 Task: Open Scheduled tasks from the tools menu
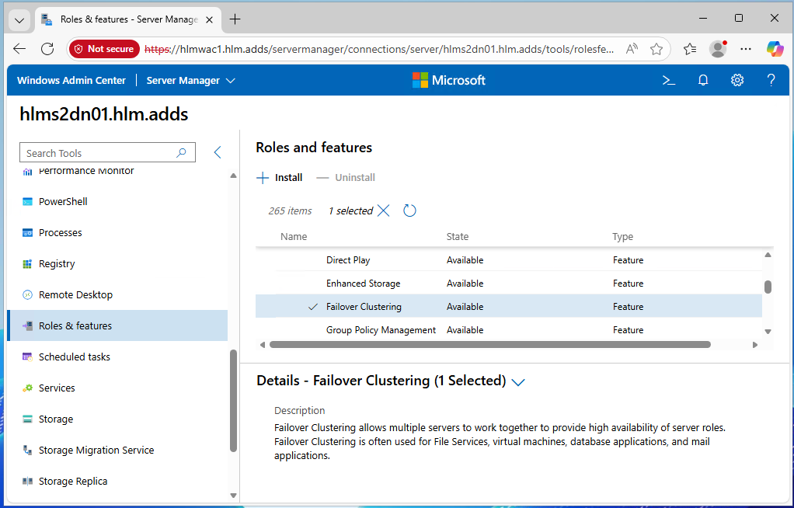click(75, 357)
